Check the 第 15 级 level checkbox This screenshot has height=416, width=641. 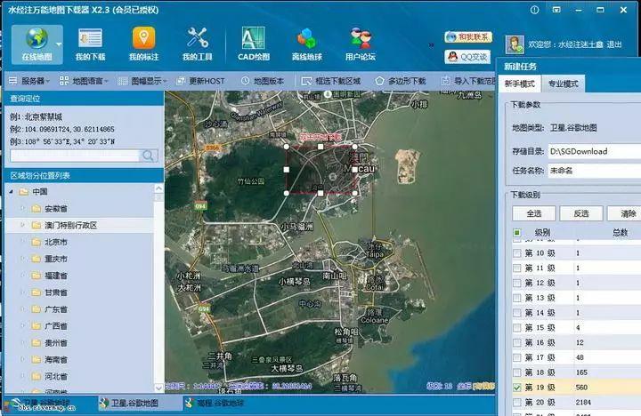(517, 328)
